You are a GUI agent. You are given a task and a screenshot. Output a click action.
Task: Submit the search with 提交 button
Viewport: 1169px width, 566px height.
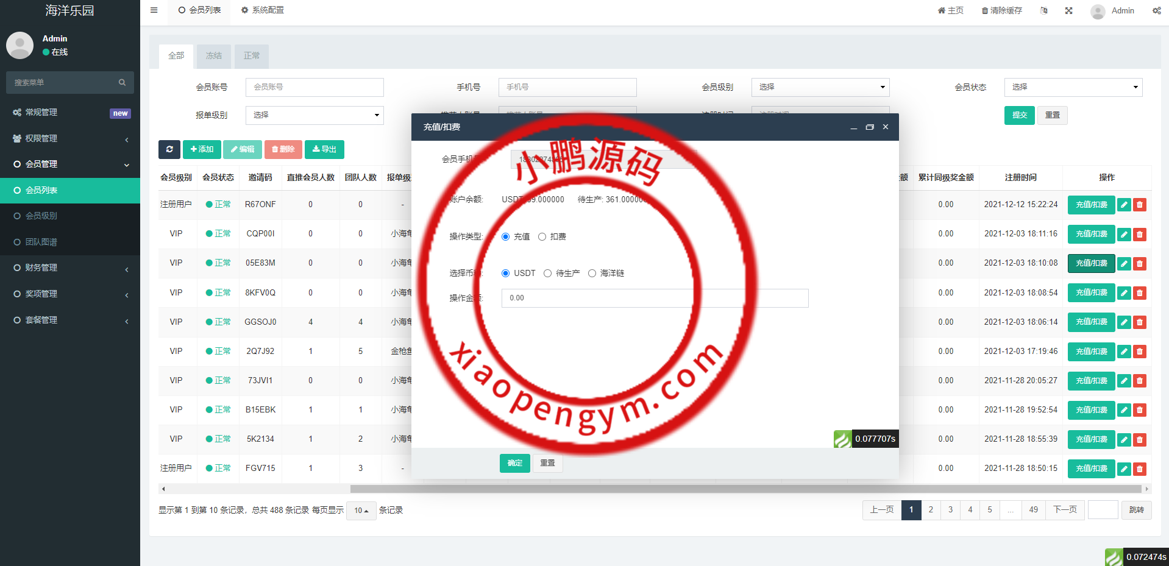(x=1019, y=115)
